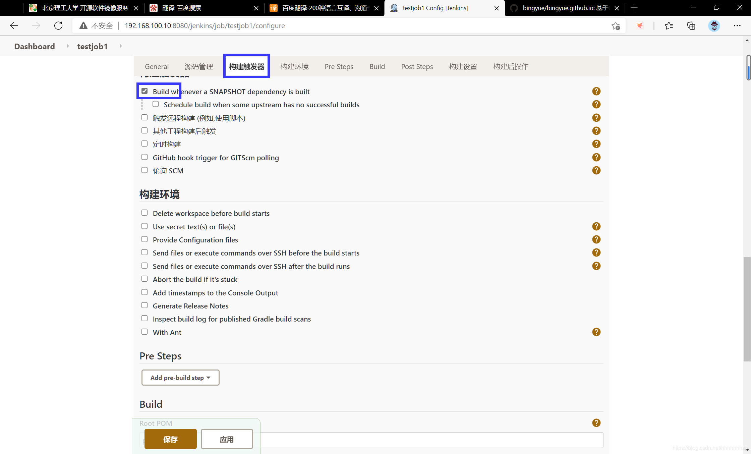Open testjob1 breadcrumb link
Viewport: 751px width, 454px height.
click(x=92, y=46)
